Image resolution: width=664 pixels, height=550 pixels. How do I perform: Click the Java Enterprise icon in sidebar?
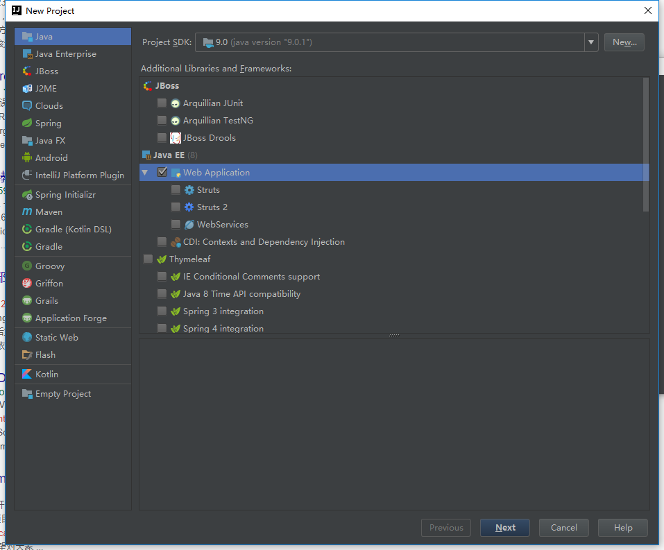pyautogui.click(x=27, y=54)
